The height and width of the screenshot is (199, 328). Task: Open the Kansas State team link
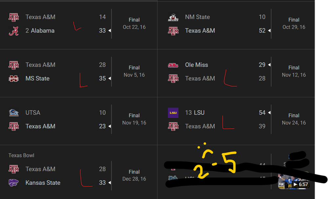(x=43, y=183)
